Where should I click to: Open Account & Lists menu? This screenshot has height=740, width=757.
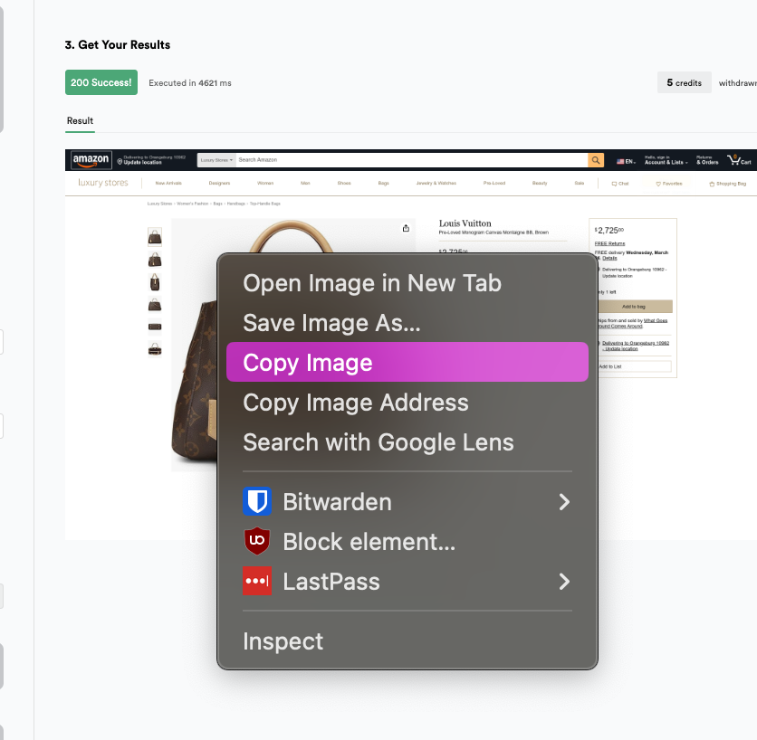point(666,160)
